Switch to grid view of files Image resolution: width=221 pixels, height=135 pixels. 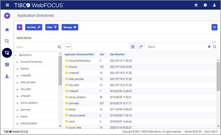(x=133, y=47)
